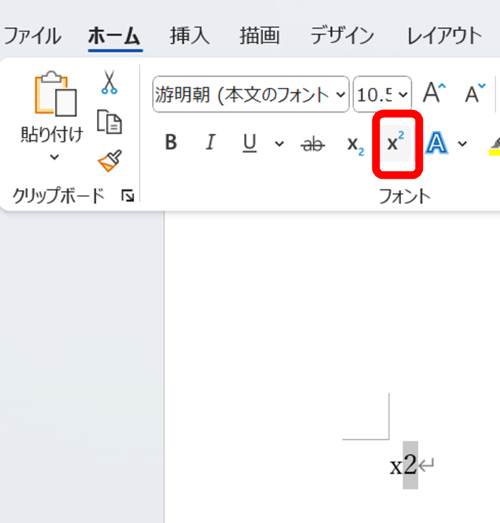Viewport: 500px width, 523px height.
Task: Click the Text Effects blue A icon
Action: point(437,143)
